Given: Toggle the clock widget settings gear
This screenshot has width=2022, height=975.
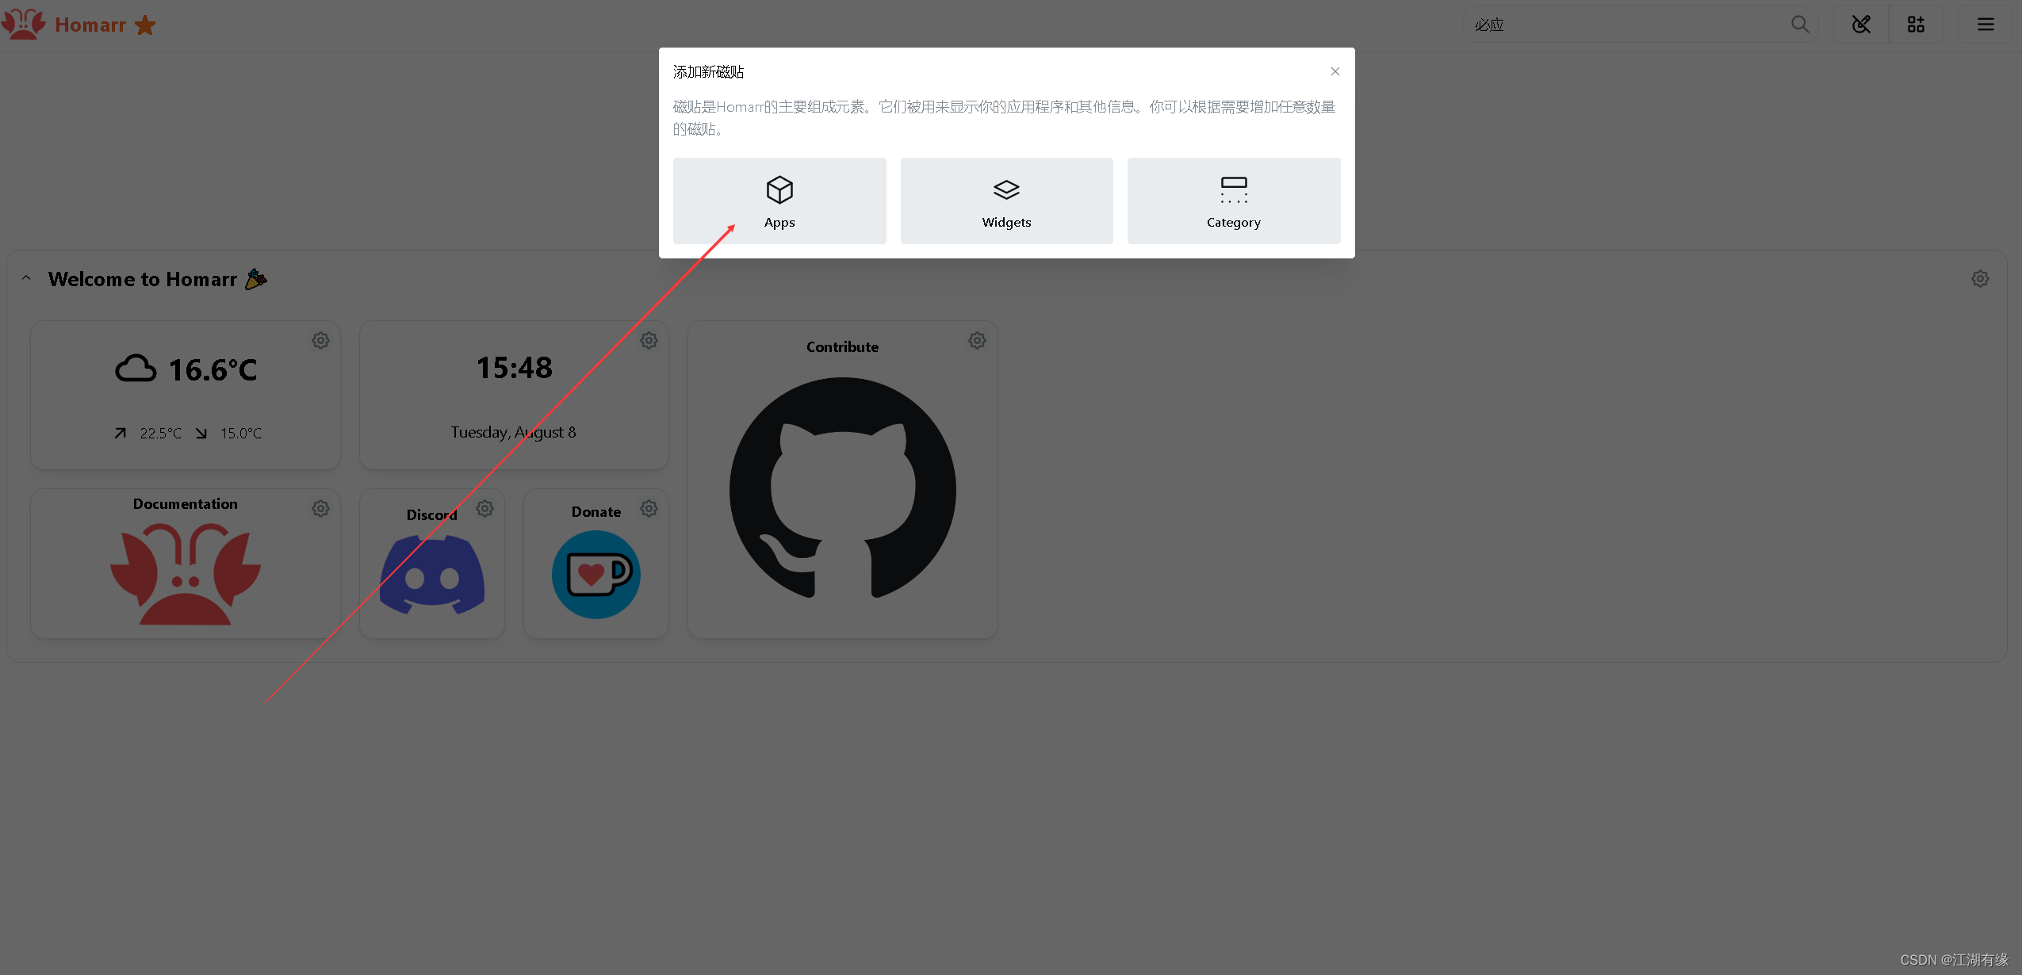Looking at the screenshot, I should click(x=649, y=341).
